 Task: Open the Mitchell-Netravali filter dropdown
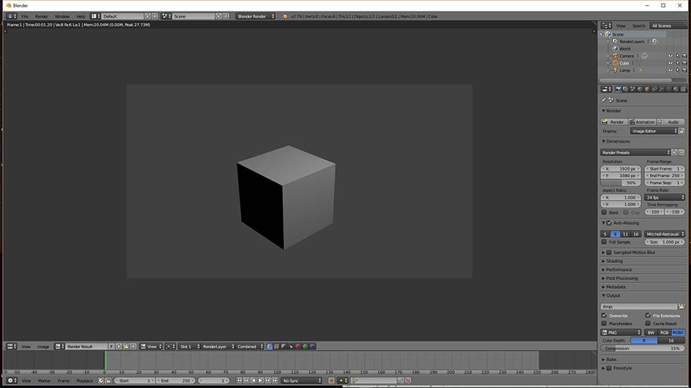coord(664,234)
